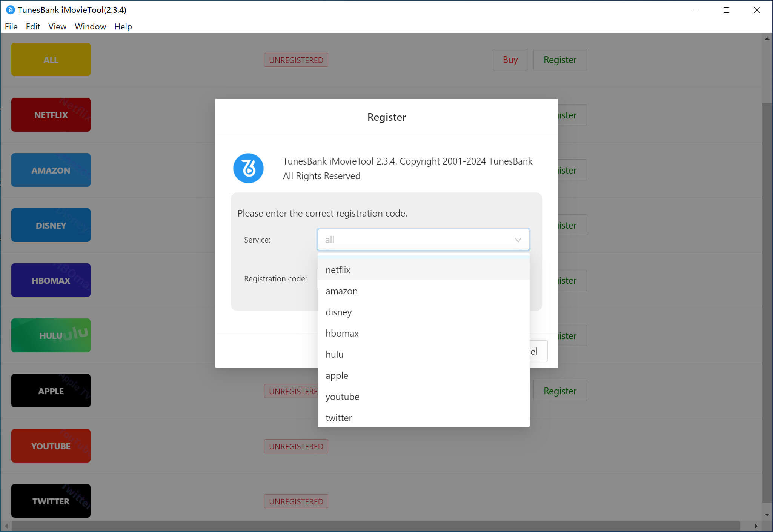Open the View menu

tap(57, 26)
